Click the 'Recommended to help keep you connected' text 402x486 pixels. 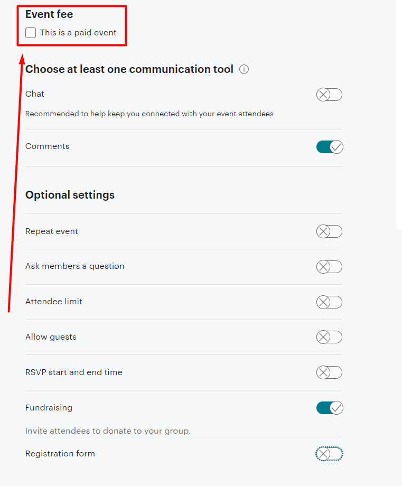pos(149,114)
